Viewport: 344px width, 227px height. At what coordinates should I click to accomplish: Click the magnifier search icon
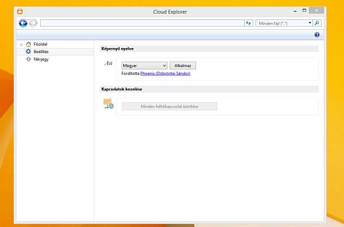[317, 23]
